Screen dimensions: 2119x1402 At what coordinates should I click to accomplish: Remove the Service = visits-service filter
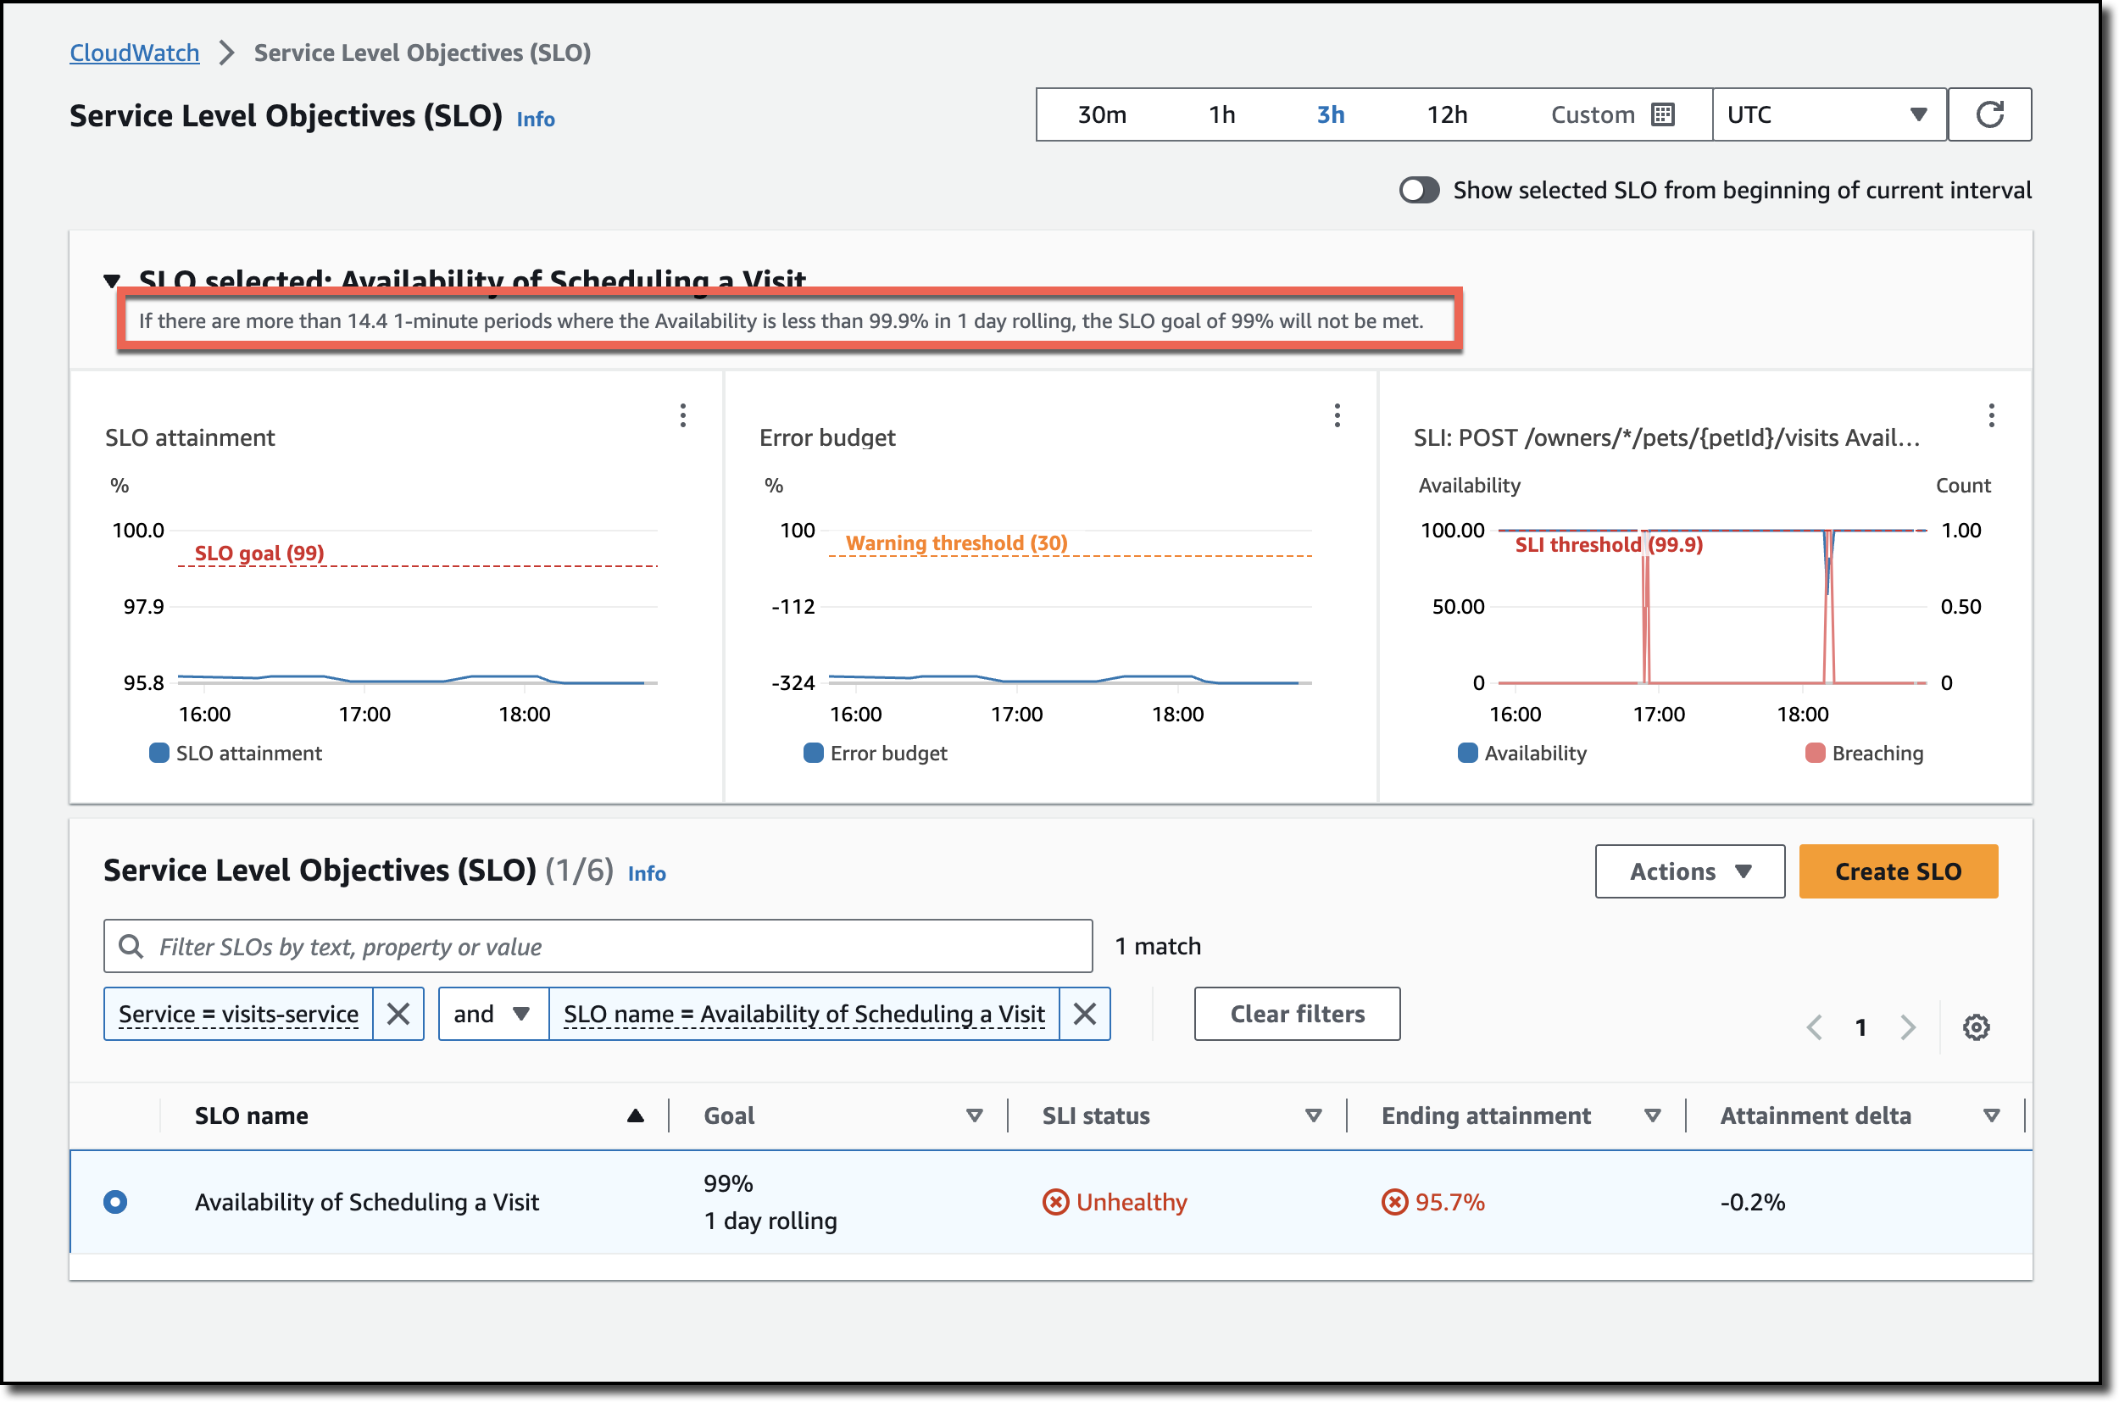(x=398, y=1013)
